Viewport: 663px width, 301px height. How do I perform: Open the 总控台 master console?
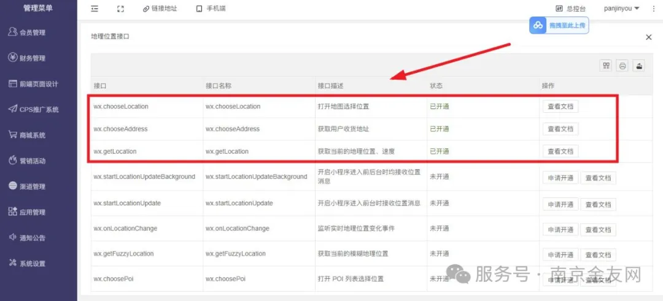[x=571, y=9]
